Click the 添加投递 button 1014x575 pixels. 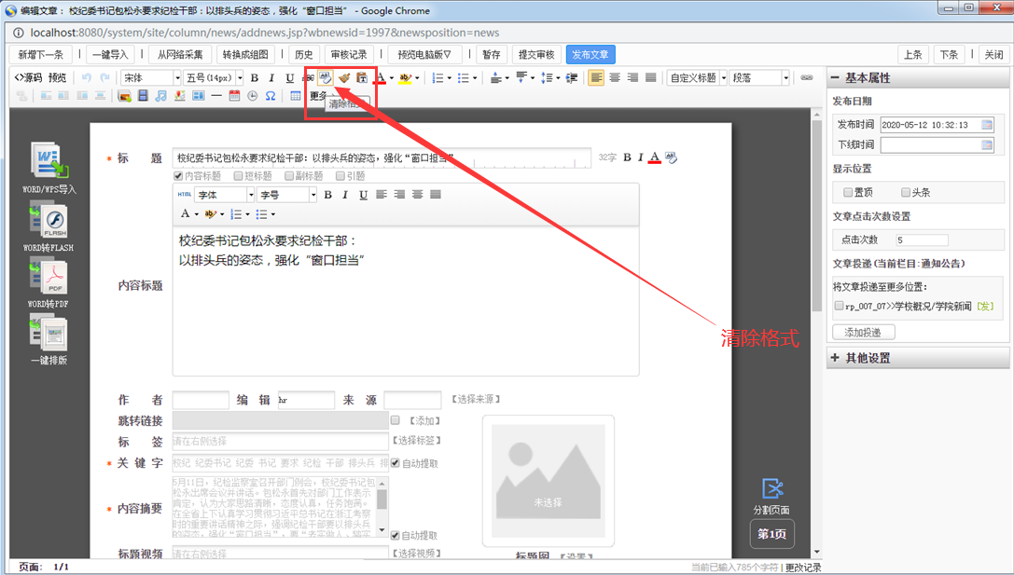[863, 332]
